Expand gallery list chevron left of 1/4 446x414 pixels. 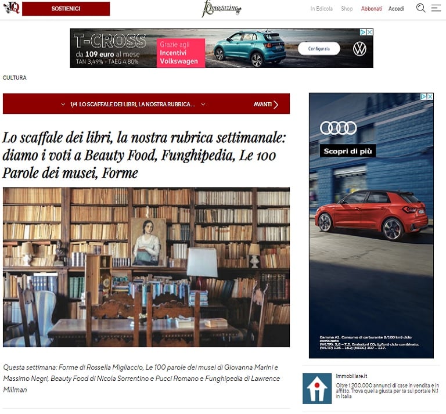[63, 105]
